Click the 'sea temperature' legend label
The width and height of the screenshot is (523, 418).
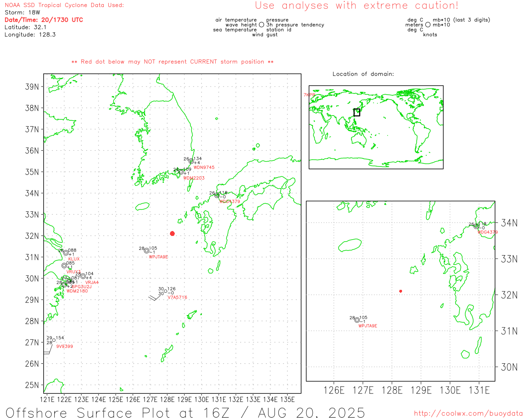click(x=235, y=30)
